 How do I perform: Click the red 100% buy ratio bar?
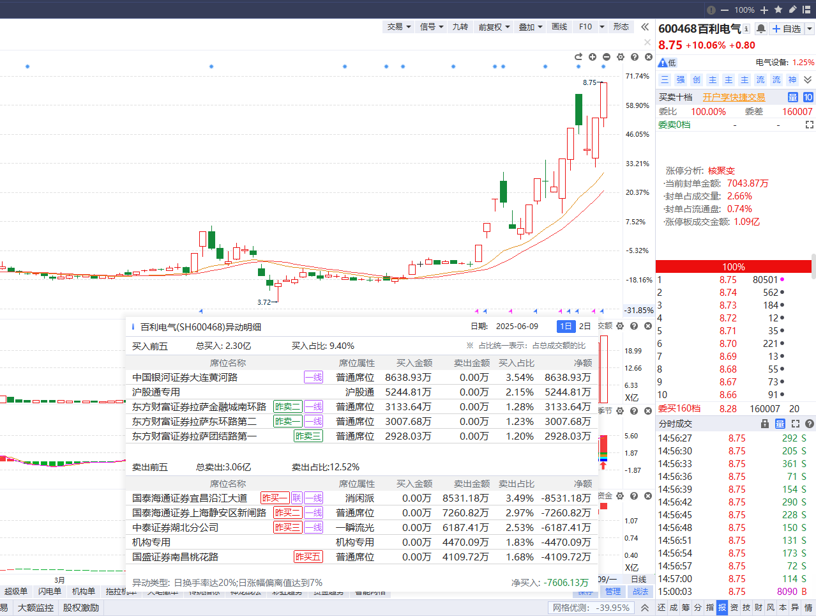pos(733,266)
